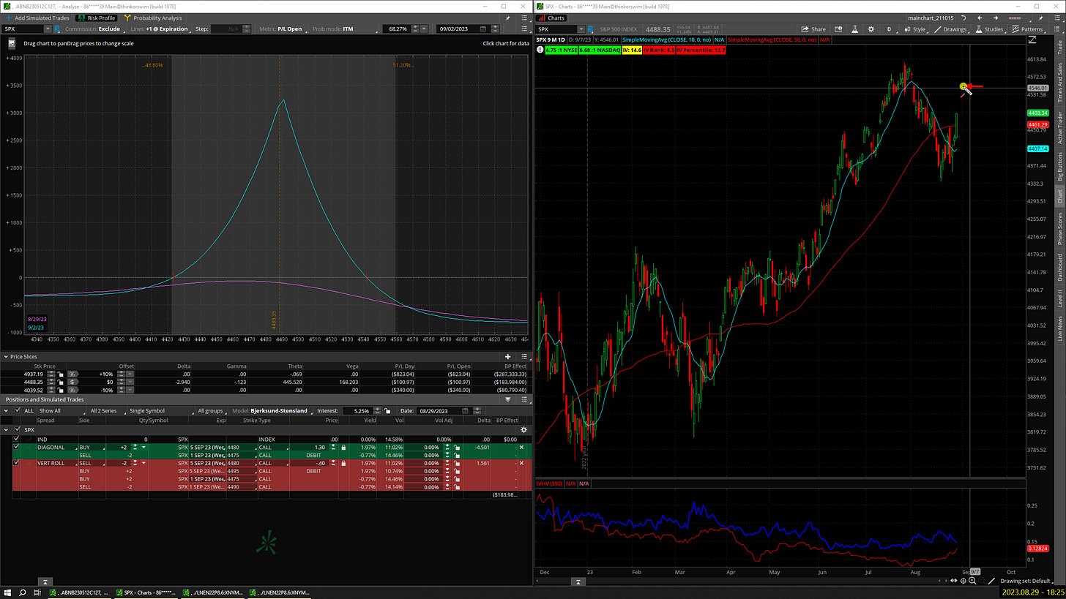This screenshot has height=599, width=1066.
Task: Open SPX group settings gear icon
Action: (523, 430)
